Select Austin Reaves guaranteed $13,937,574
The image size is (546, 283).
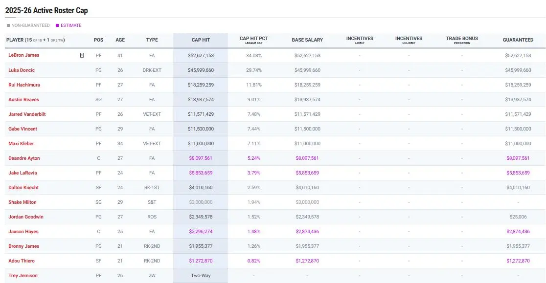point(518,99)
